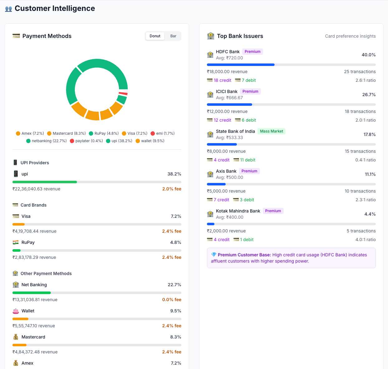Click the '4.0:1 ratio' Kotak value

366,240
